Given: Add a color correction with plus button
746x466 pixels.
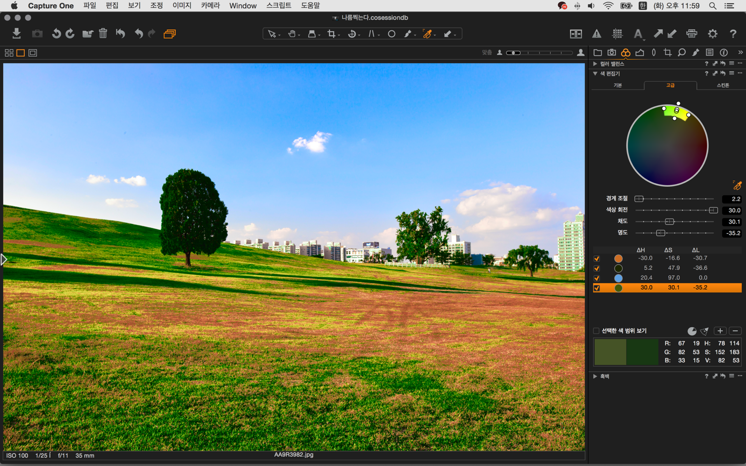Looking at the screenshot, I should pyautogui.click(x=720, y=331).
